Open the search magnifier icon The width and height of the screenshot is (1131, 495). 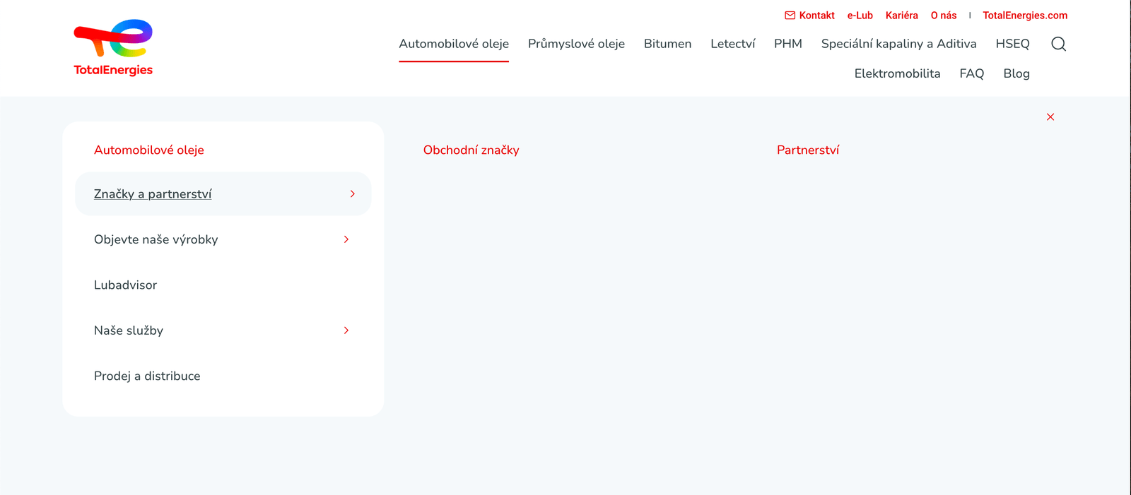[1058, 44]
